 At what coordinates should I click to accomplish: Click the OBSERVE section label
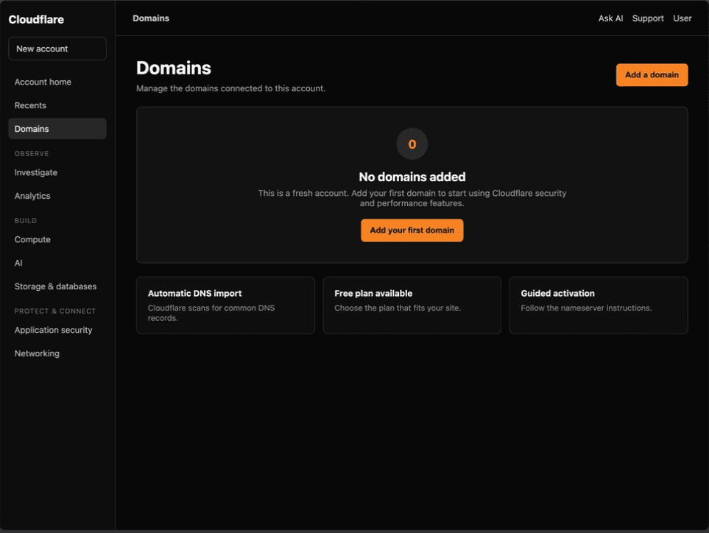tap(32, 154)
